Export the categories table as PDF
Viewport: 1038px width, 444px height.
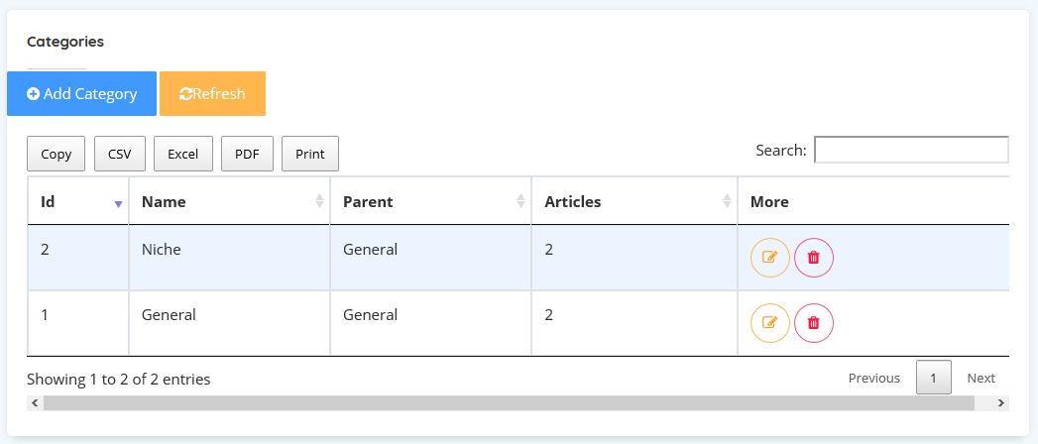coord(247,154)
